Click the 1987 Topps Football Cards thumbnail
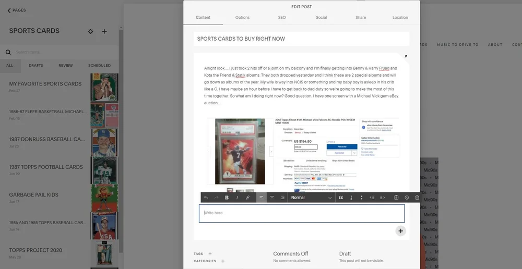 click(x=104, y=170)
